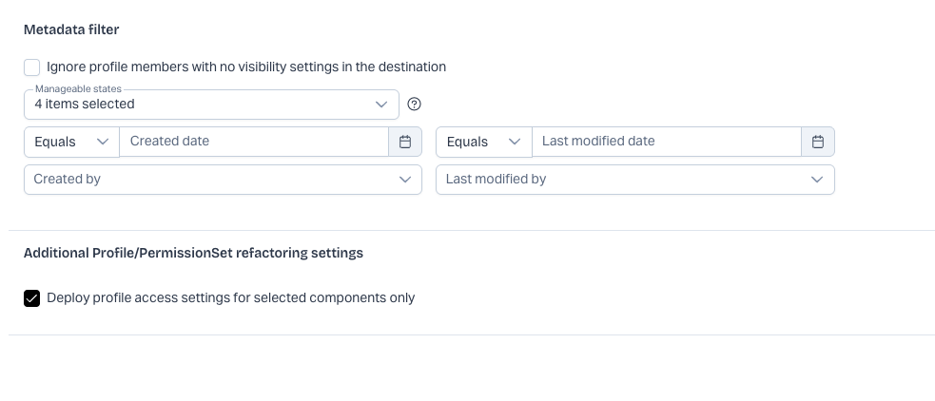Click the Metadata filter section heading
935x401 pixels.
click(x=71, y=29)
